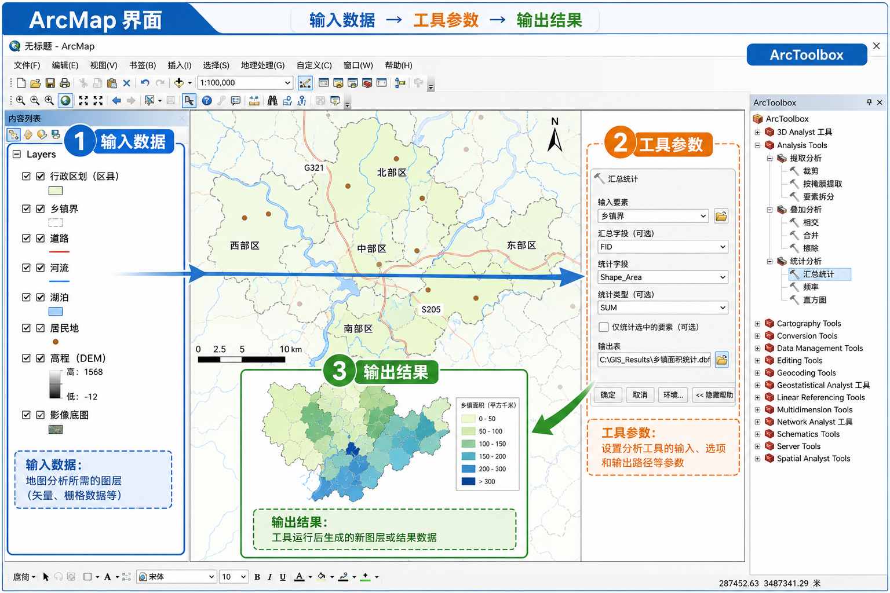This screenshot has width=890, height=593.
Task: Click the 确定 button in the 汇总统计 dialog
Action: coord(608,395)
